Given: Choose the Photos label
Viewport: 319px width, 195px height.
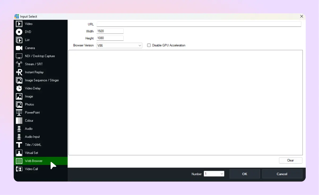Looking at the screenshot, I should (x=29, y=105).
